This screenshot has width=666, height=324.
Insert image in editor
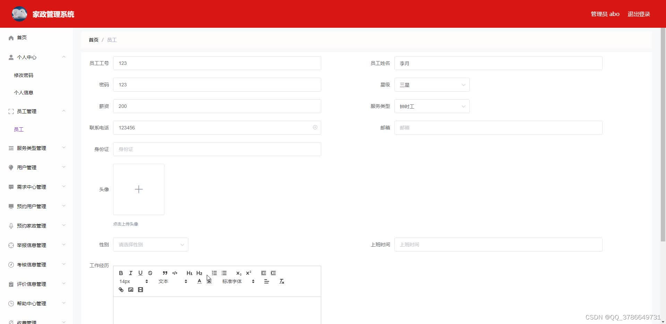tap(131, 290)
